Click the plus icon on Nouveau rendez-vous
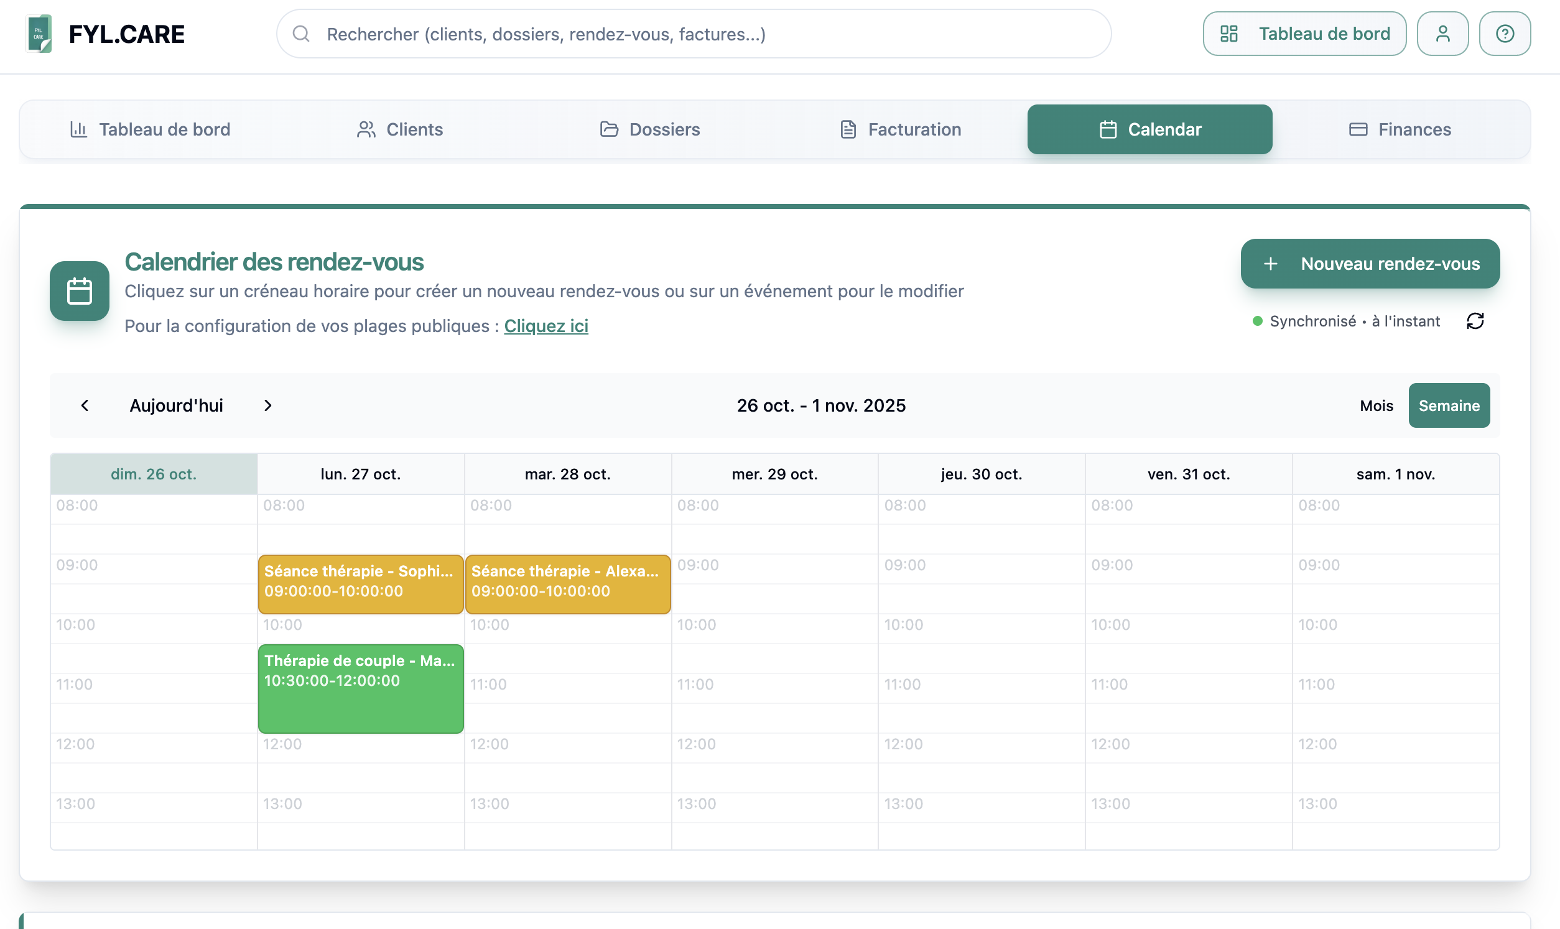Viewport: 1560px width, 929px height. pyautogui.click(x=1270, y=264)
